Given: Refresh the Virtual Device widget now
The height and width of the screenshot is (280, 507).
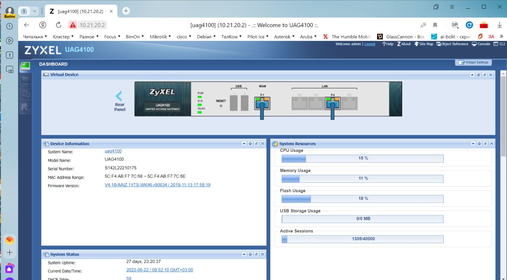Looking at the screenshot, I should tap(484, 75).
